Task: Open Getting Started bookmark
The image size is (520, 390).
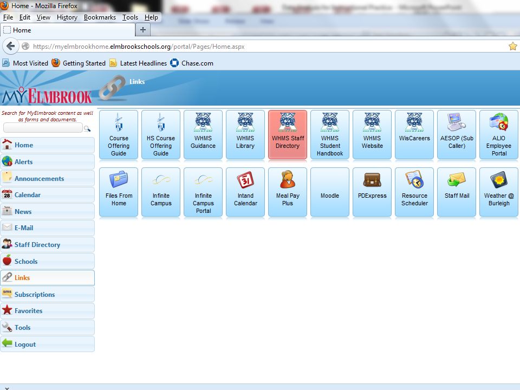Action: point(79,63)
